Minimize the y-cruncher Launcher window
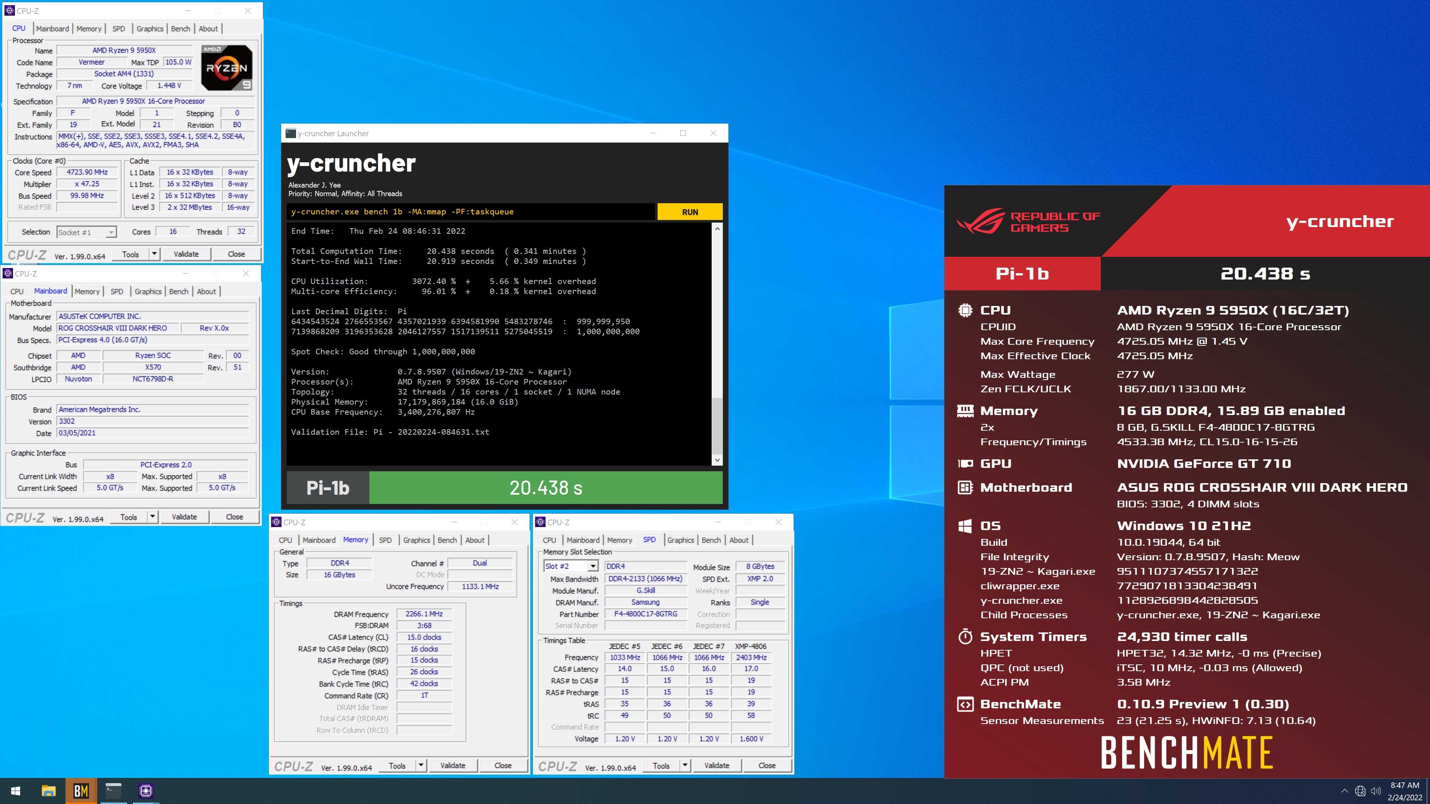The height and width of the screenshot is (804, 1430). (x=653, y=133)
